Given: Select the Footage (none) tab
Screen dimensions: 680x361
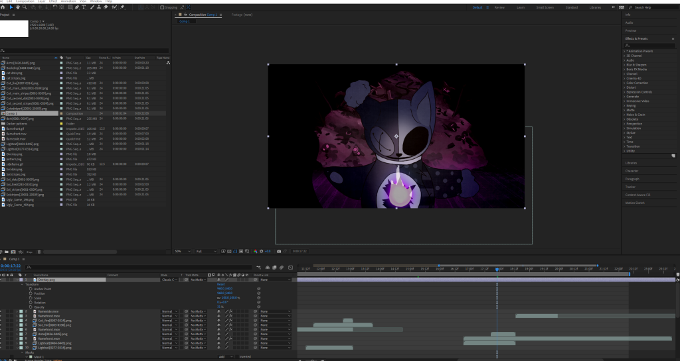Looking at the screenshot, I should tap(242, 15).
